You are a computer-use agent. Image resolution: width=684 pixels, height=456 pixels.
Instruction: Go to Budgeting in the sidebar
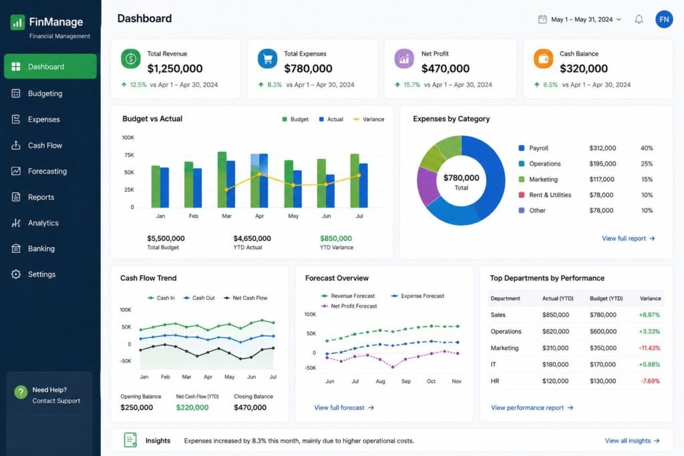[50, 93]
